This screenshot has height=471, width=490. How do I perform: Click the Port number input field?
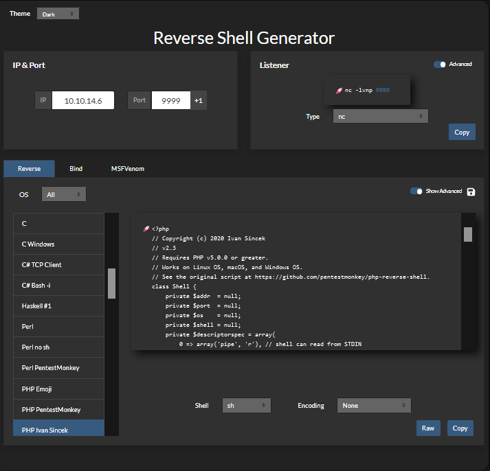[x=171, y=100]
